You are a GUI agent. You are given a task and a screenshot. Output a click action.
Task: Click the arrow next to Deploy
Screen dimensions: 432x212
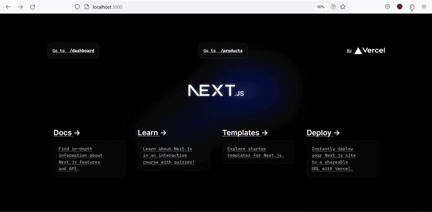[337, 133]
